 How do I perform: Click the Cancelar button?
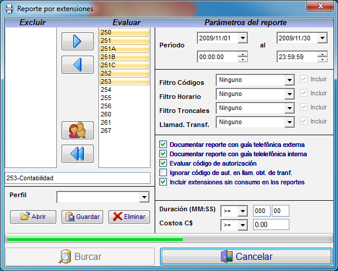coord(246,256)
